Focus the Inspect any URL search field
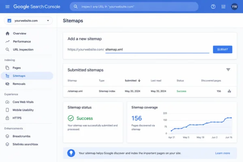Image resolution: width=243 pixels, height=162 pixels. point(134,6)
